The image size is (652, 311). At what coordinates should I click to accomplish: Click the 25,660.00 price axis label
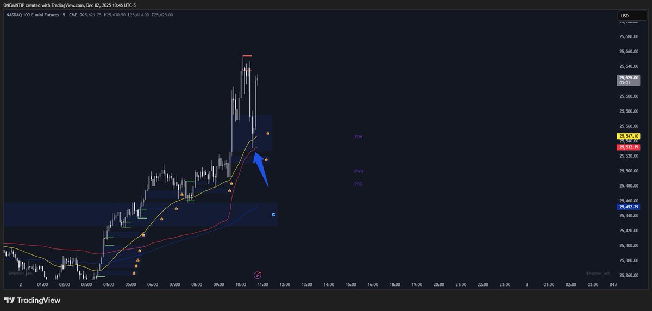pos(628,52)
